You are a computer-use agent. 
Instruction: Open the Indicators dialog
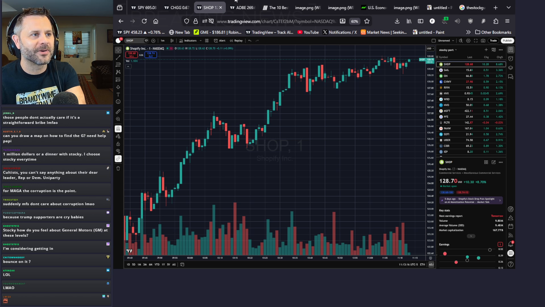pos(188,41)
